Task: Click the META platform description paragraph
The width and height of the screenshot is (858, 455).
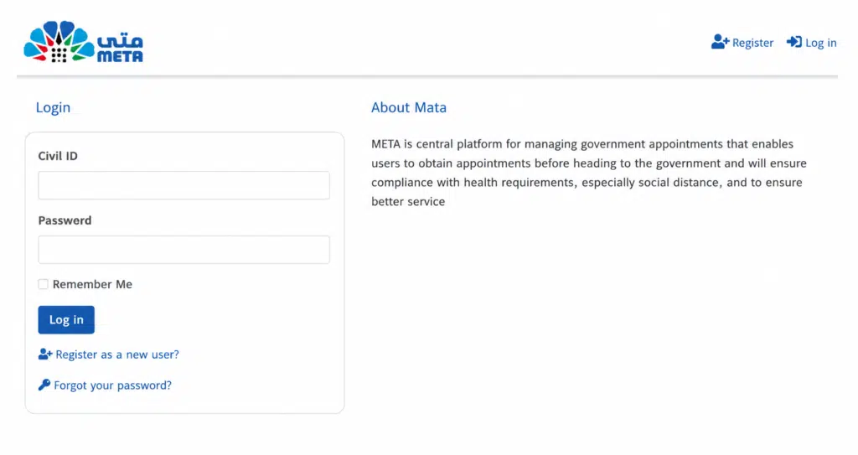Action: tap(589, 173)
